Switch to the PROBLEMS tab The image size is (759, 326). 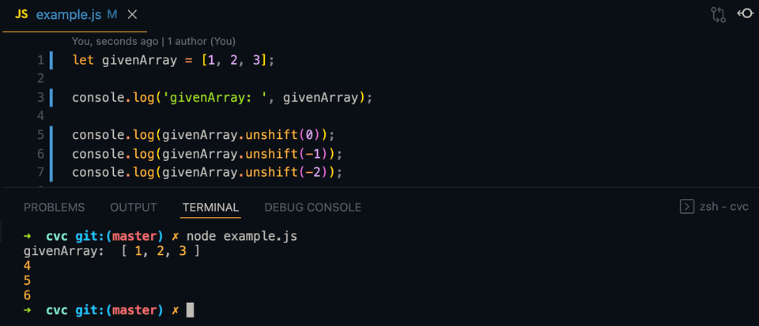coord(55,207)
